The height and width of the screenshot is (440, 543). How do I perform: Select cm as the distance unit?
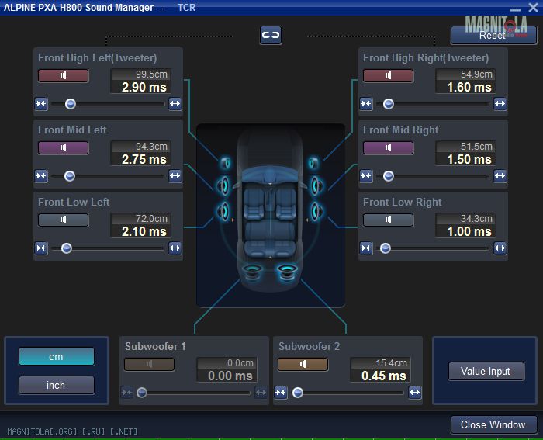click(56, 356)
